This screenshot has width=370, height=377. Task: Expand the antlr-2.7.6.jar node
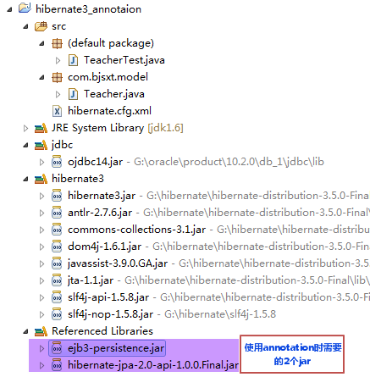[x=41, y=213]
